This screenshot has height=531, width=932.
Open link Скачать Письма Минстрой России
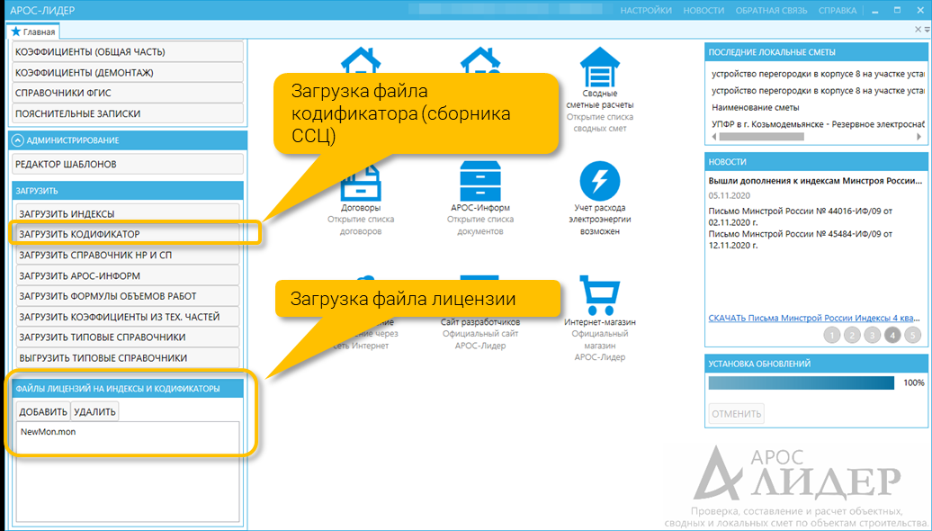pyautogui.click(x=814, y=318)
